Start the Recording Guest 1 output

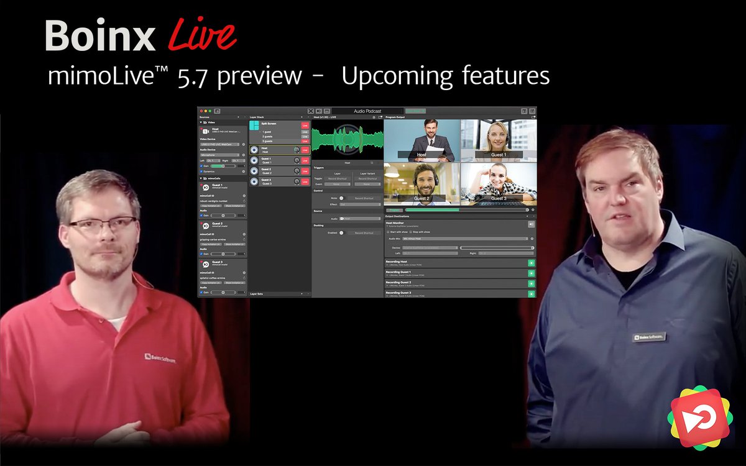click(x=531, y=273)
